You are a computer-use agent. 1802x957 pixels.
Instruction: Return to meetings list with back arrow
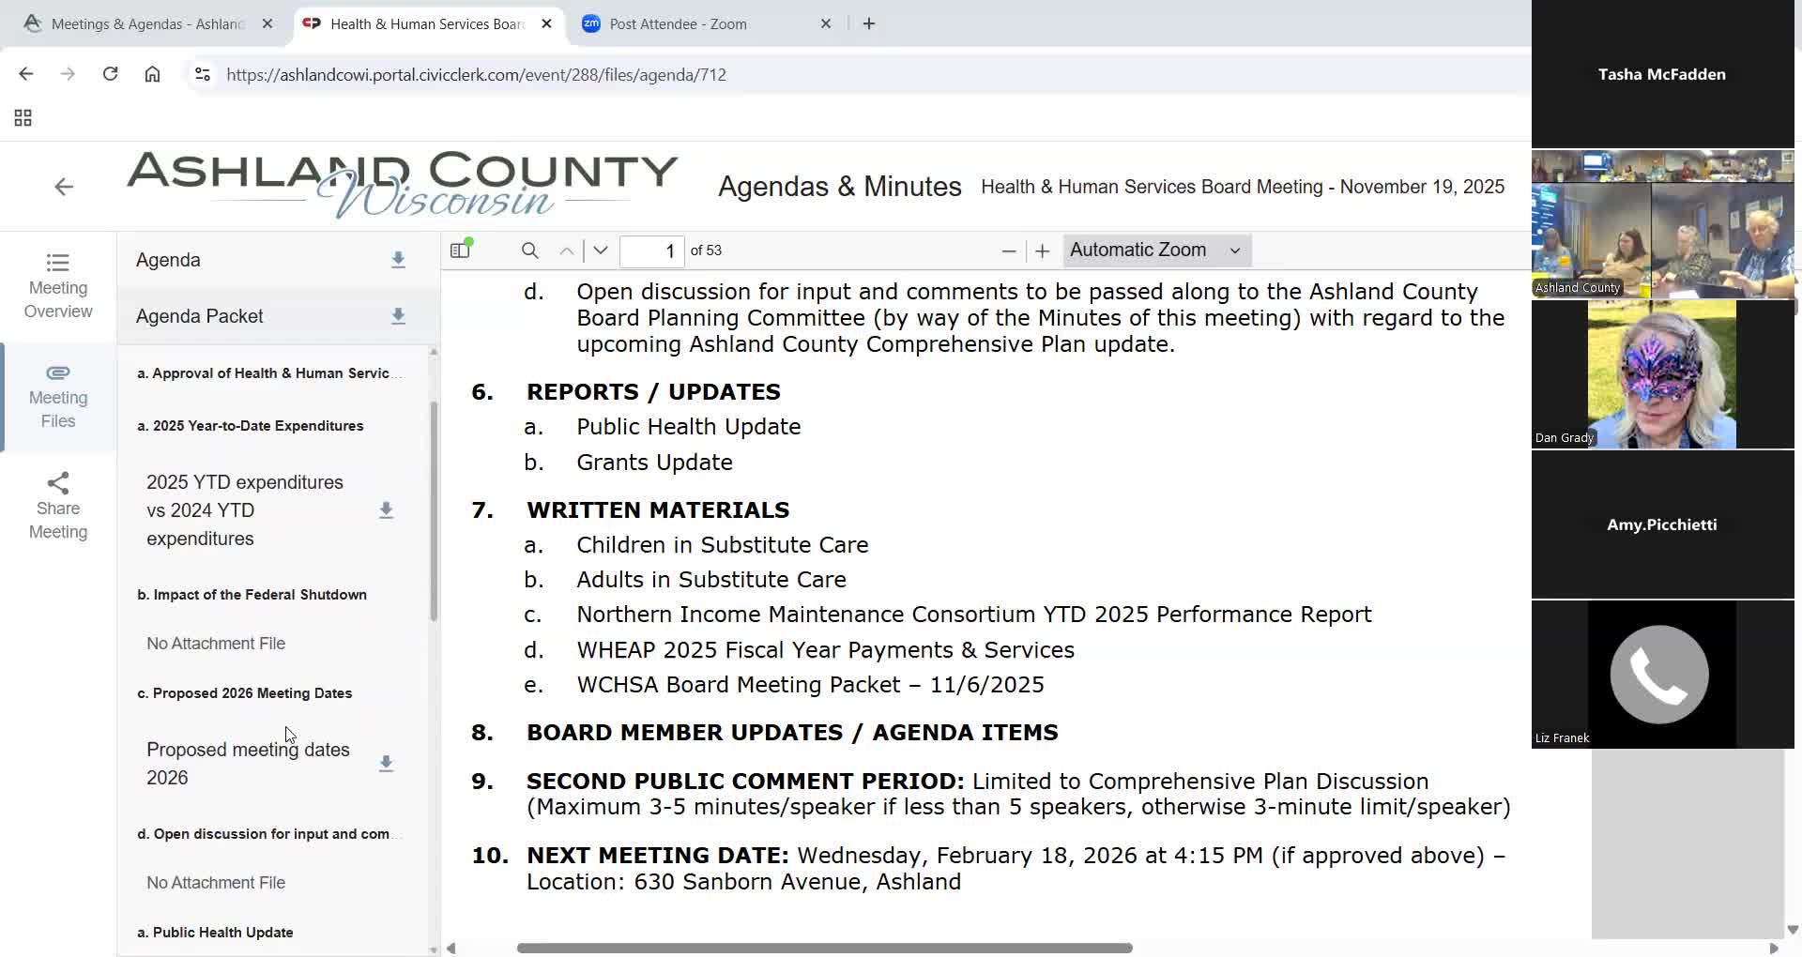click(64, 187)
